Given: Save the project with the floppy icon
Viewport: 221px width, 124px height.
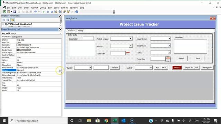Looking at the screenshot, I should click(x=15, y=12).
